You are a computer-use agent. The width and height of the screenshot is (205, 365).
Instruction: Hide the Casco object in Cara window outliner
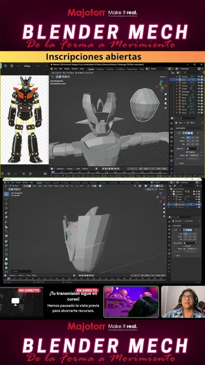[x=199, y=83]
